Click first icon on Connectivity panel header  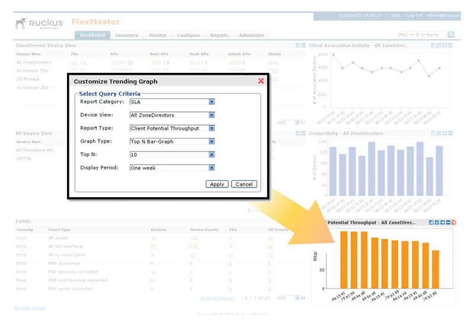[x=433, y=133]
